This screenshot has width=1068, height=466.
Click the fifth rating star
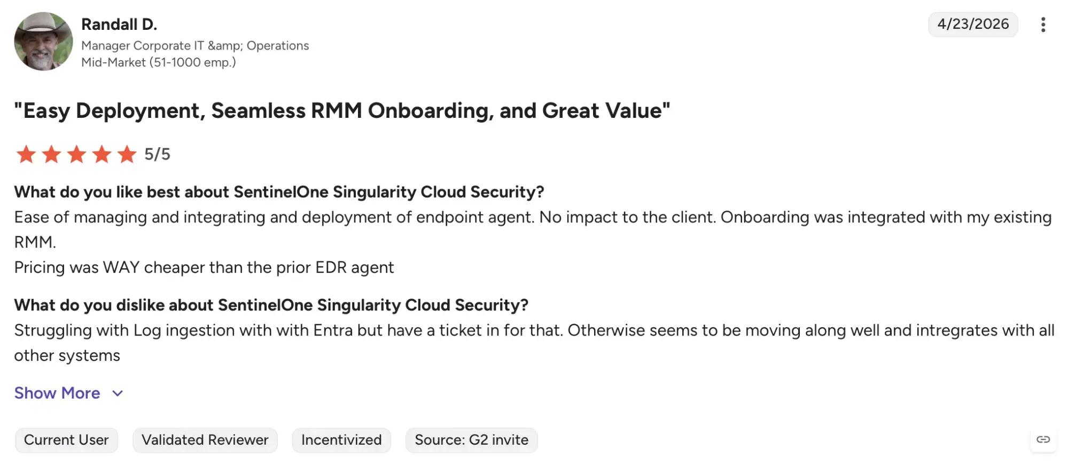(x=127, y=154)
